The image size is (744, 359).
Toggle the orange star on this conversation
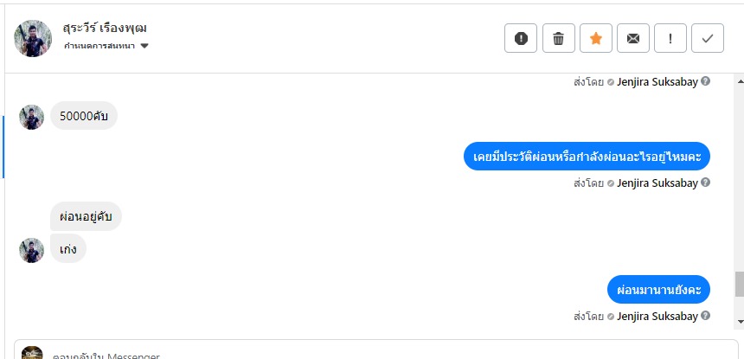coord(596,38)
